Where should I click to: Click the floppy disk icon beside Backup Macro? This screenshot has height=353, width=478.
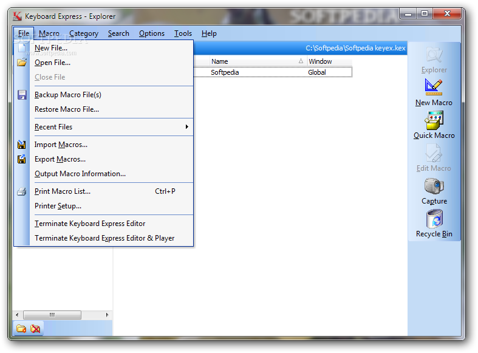click(x=22, y=95)
